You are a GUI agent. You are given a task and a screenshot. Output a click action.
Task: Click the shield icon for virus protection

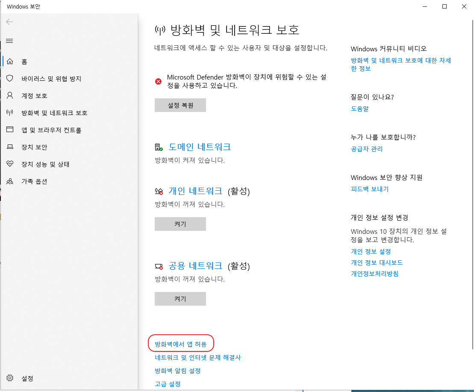(10, 79)
